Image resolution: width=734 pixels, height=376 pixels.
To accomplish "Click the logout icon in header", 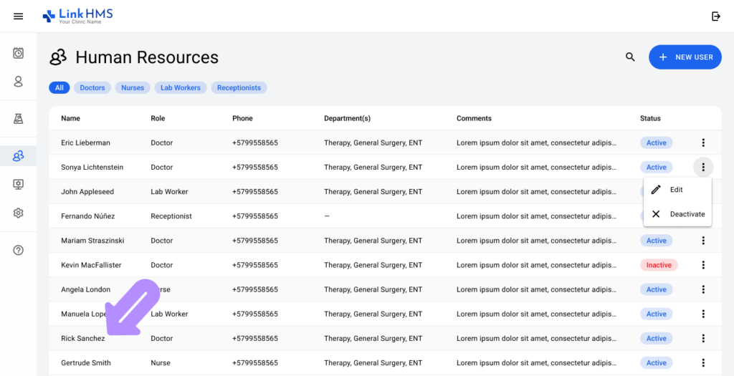I will pyautogui.click(x=716, y=16).
